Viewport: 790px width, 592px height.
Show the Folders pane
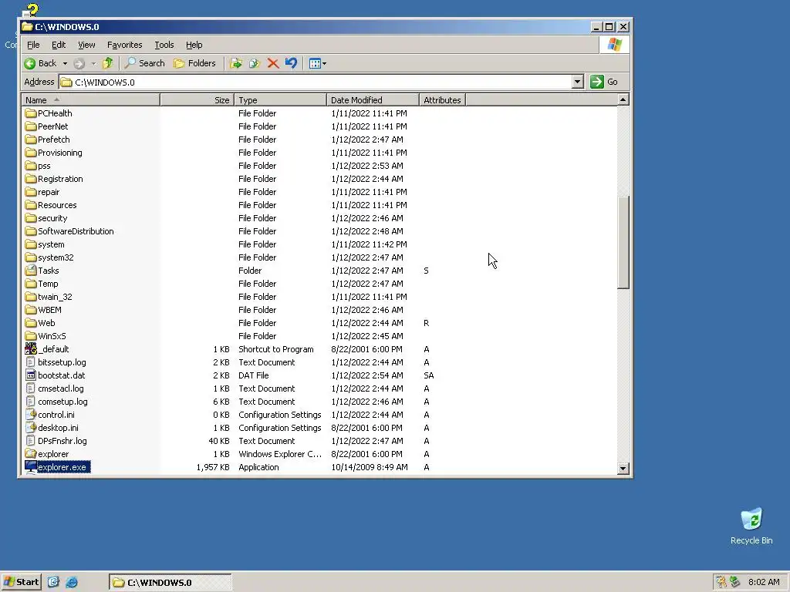pyautogui.click(x=194, y=63)
